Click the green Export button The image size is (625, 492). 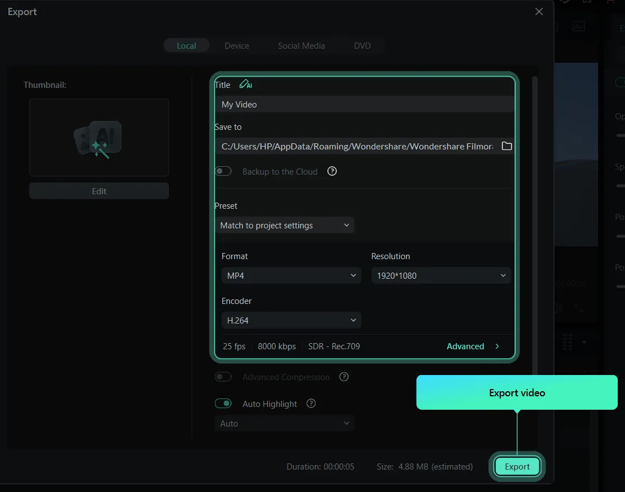517,466
